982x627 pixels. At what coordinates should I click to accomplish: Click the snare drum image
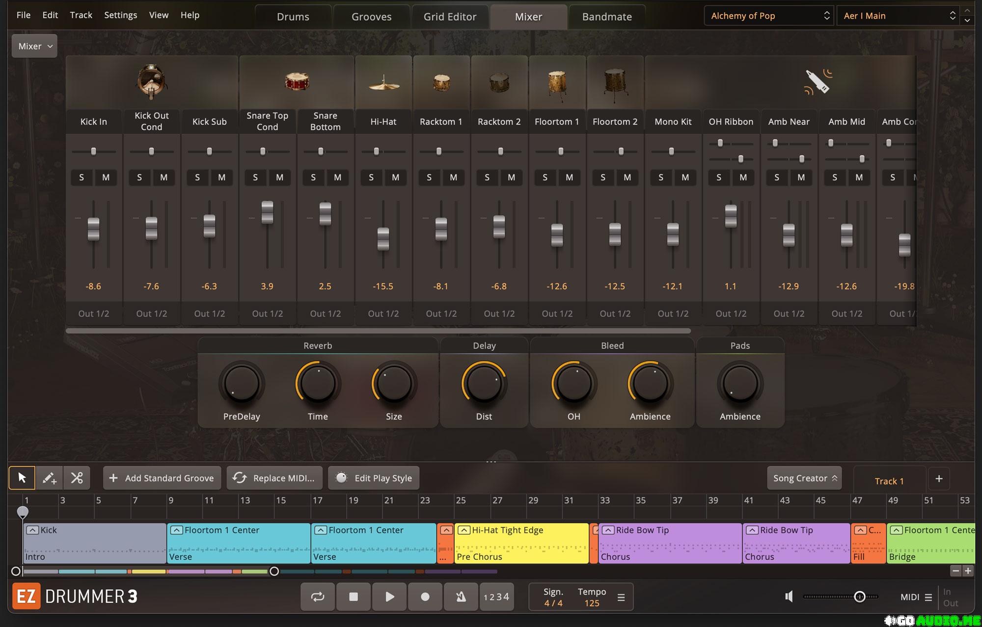pyautogui.click(x=297, y=81)
